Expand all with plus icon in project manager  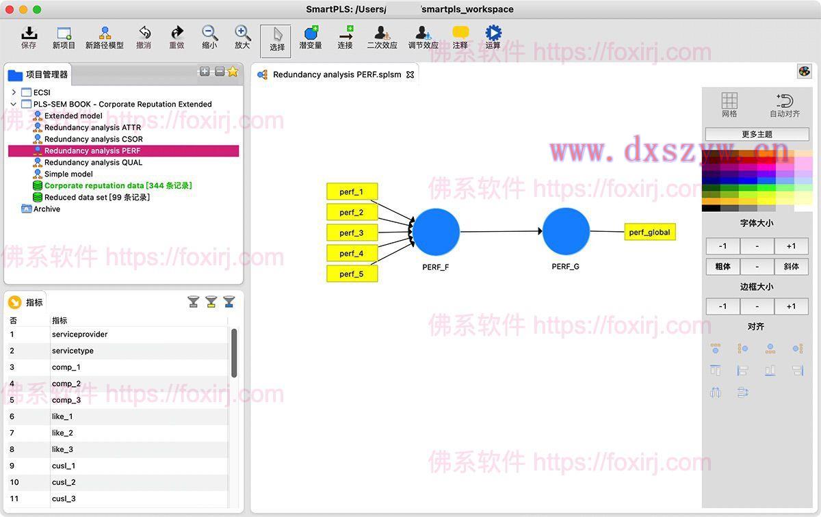pos(204,71)
